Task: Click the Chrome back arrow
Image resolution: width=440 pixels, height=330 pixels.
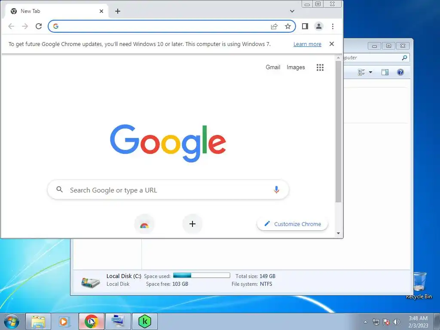Action: 11,26
